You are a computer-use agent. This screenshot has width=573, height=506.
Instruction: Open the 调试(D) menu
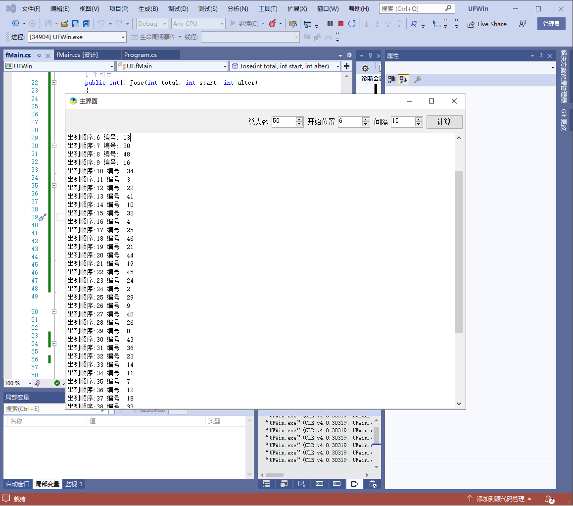(x=178, y=9)
